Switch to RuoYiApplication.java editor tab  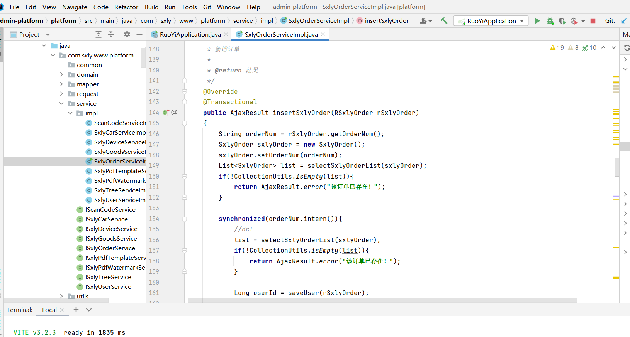click(190, 34)
